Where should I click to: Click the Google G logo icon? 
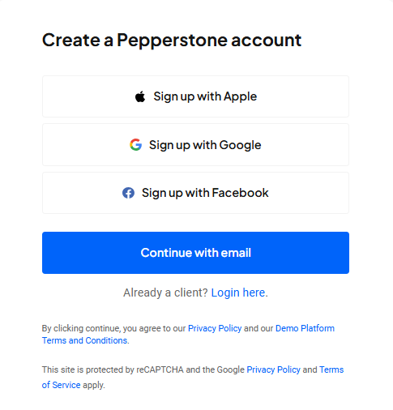click(135, 145)
